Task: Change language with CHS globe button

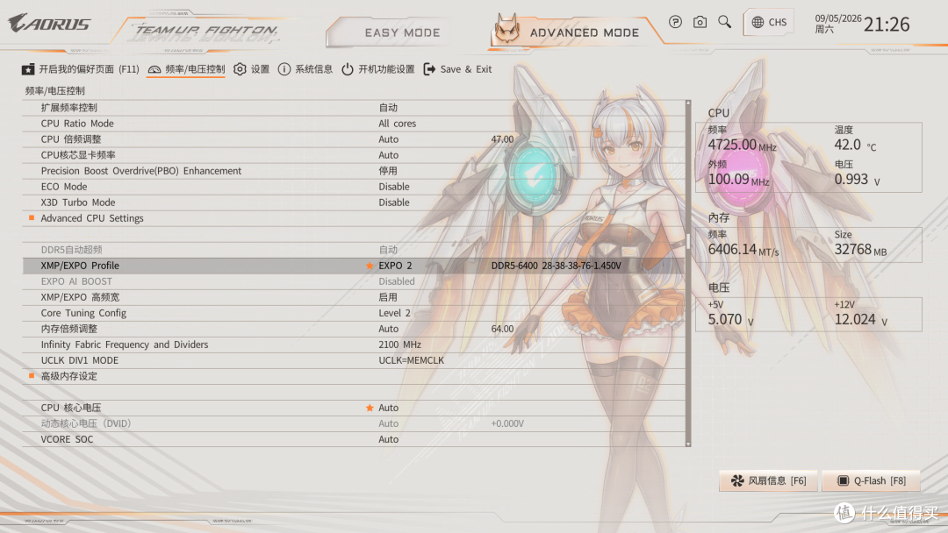Action: click(x=769, y=22)
